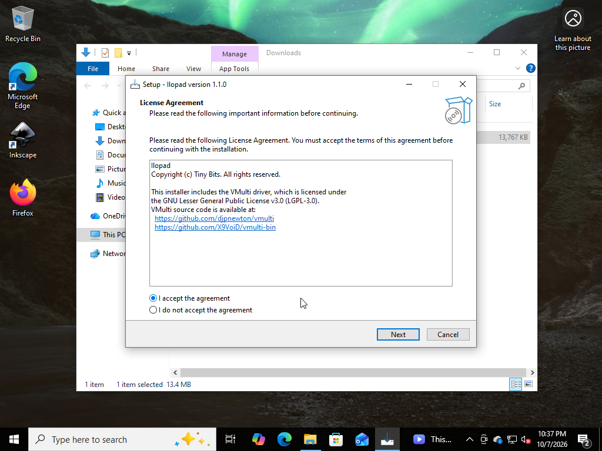
Task: Minimize the llopad Setup window
Action: tap(409, 85)
